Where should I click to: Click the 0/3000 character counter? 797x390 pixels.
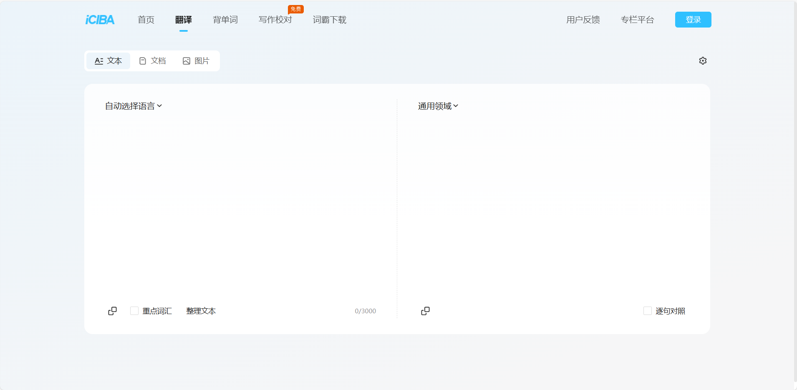[x=366, y=311]
